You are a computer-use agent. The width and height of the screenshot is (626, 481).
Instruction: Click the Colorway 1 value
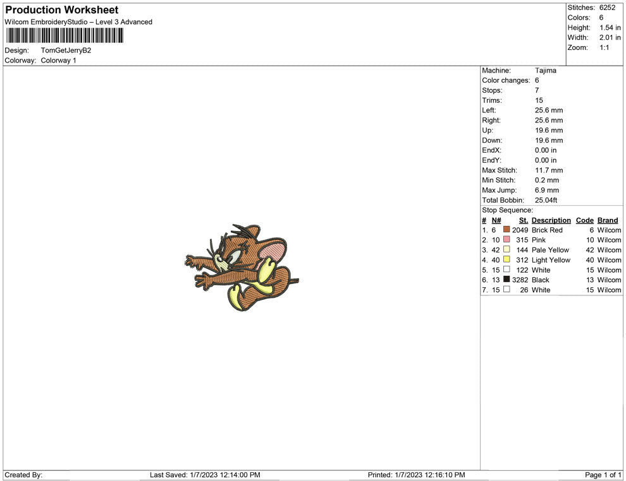click(58, 60)
